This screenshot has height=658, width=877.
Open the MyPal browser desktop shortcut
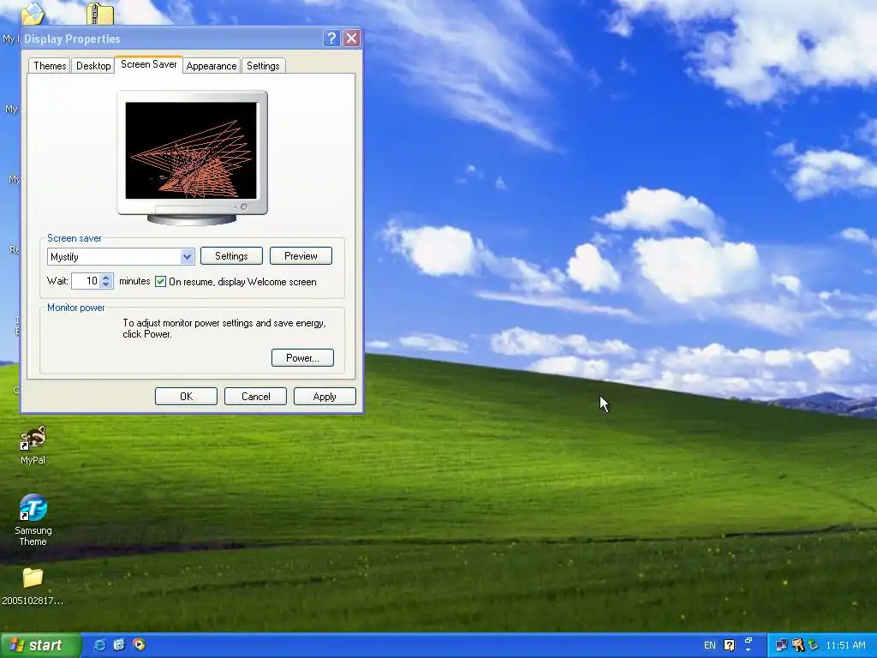(x=33, y=446)
